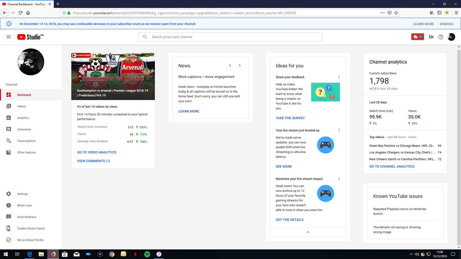This screenshot has width=461, height=259.
Task: Reload the page in Firefox
Action: tap(20, 13)
